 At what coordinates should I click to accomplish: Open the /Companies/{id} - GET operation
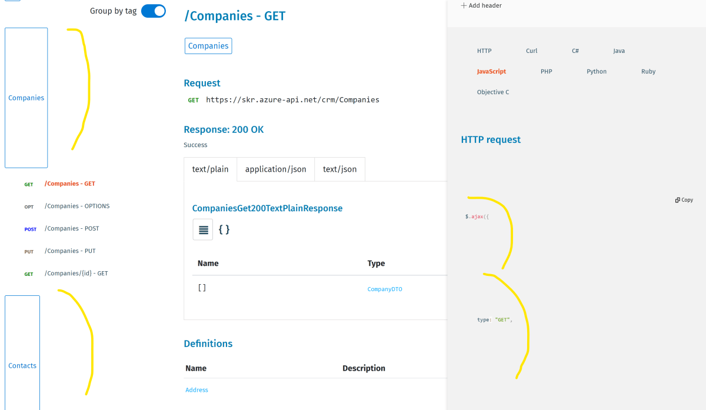(x=76, y=273)
